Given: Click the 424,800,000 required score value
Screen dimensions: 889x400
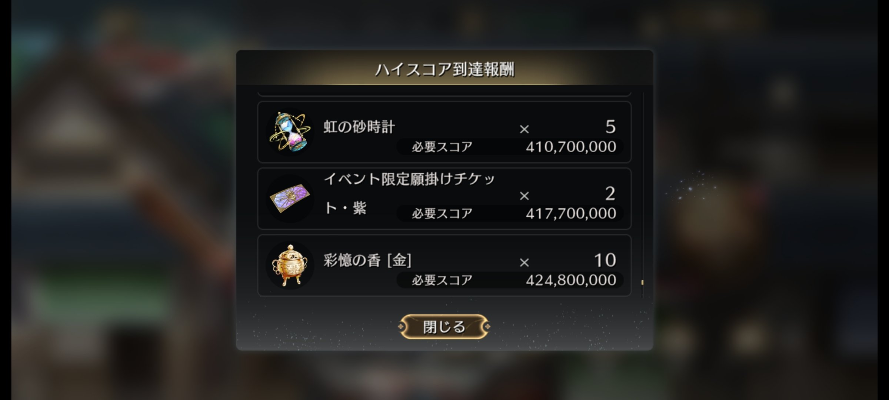Looking at the screenshot, I should coord(571,280).
